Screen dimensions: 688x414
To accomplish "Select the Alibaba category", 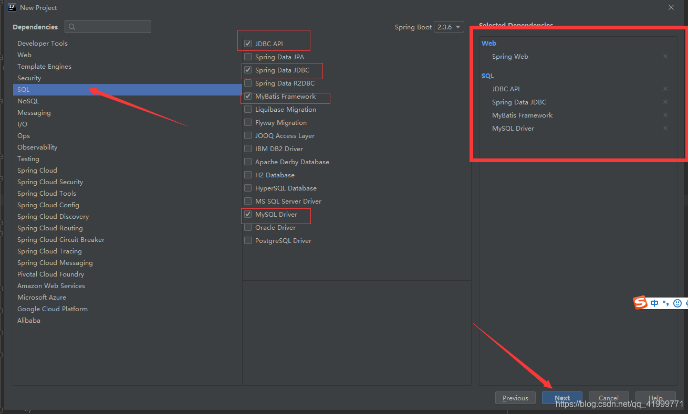I will click(127, 320).
